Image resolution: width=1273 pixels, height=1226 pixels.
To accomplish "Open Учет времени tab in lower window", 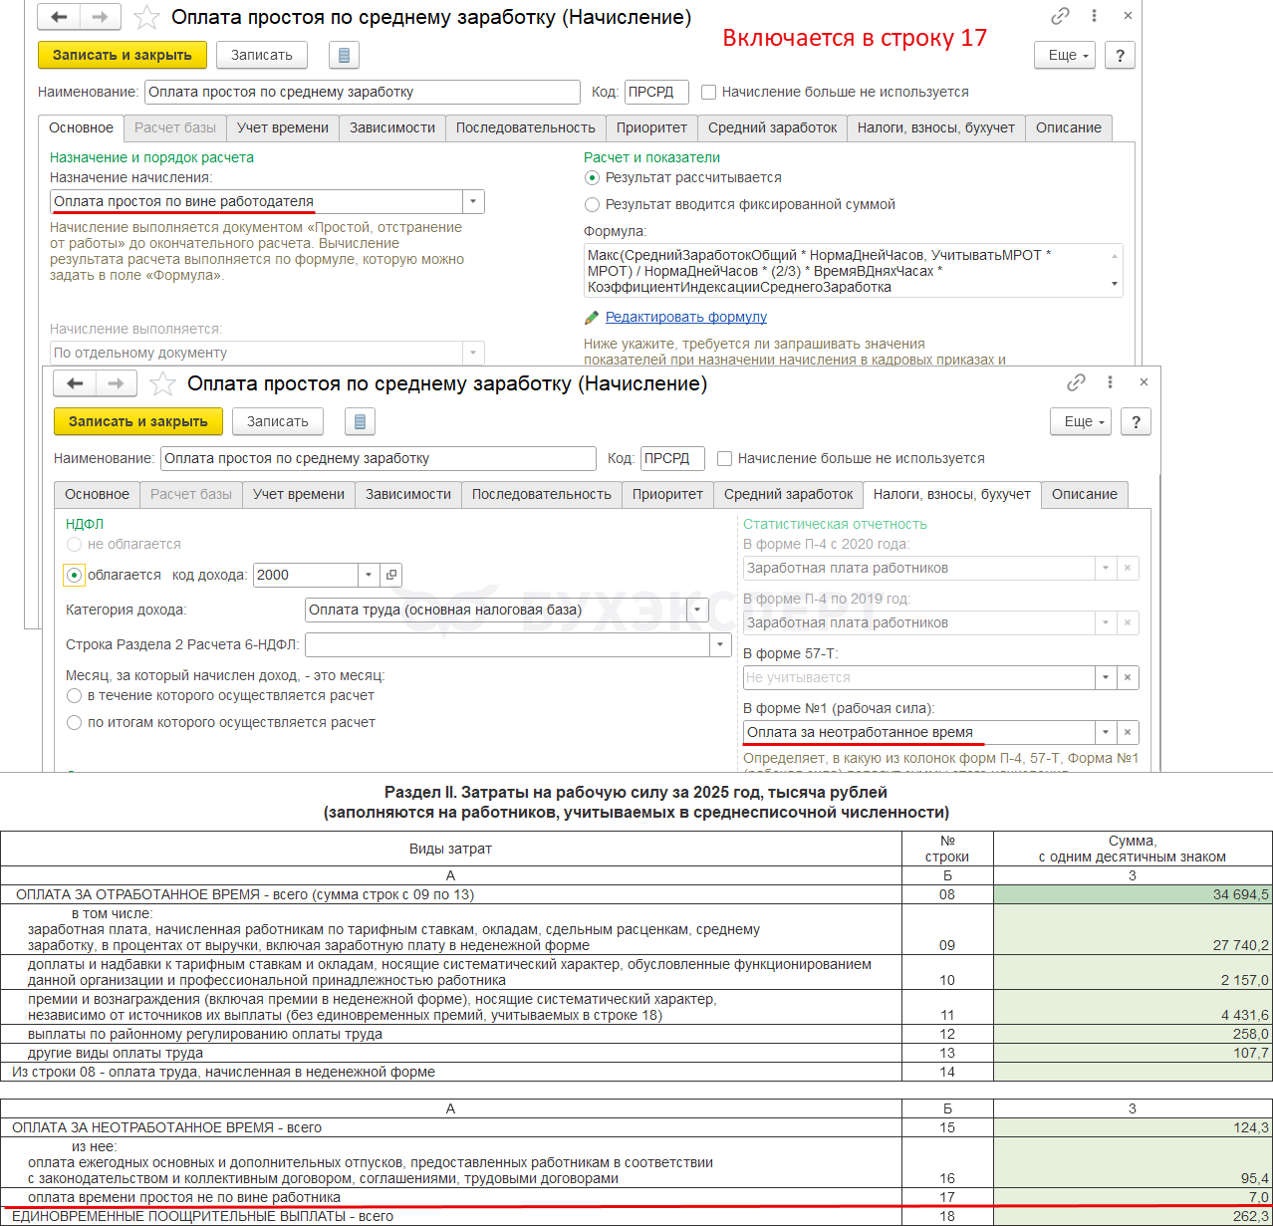I will tap(299, 494).
